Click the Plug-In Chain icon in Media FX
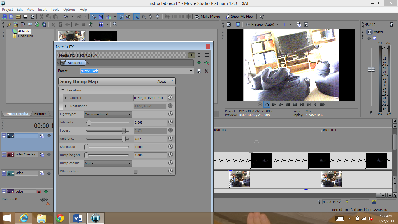 click(x=199, y=63)
